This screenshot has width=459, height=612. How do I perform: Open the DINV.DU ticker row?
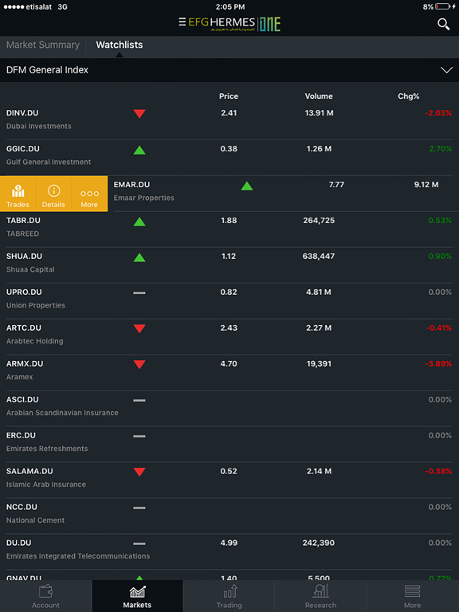(x=229, y=122)
